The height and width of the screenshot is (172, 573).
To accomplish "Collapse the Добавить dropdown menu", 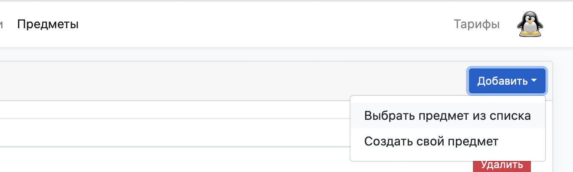I will [507, 80].
